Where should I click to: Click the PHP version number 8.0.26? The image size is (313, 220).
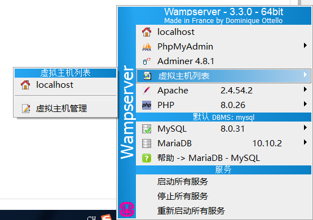[x=233, y=105]
